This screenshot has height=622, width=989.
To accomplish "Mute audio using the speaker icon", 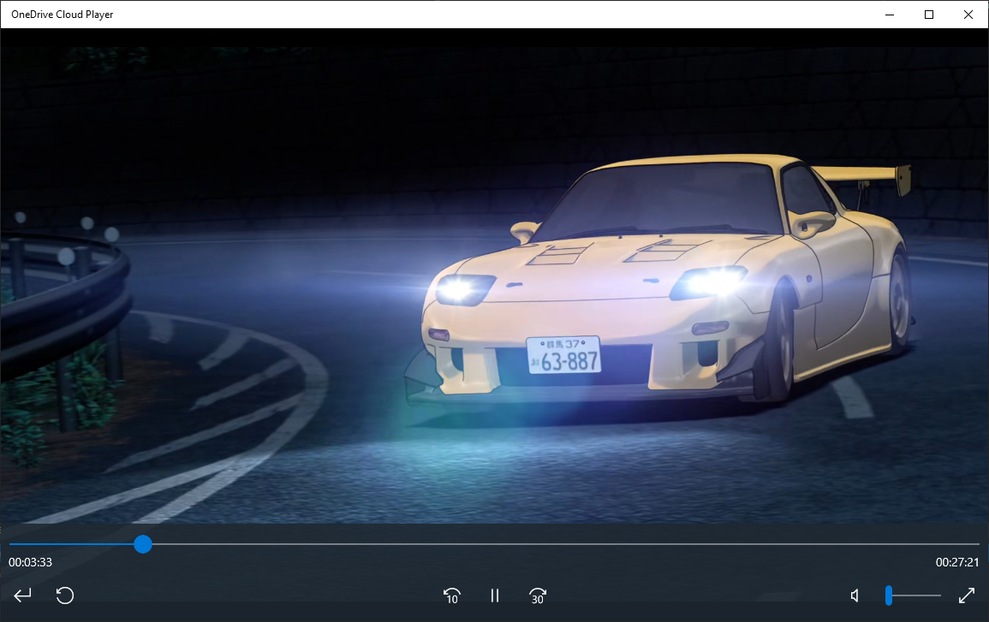I will click(855, 595).
